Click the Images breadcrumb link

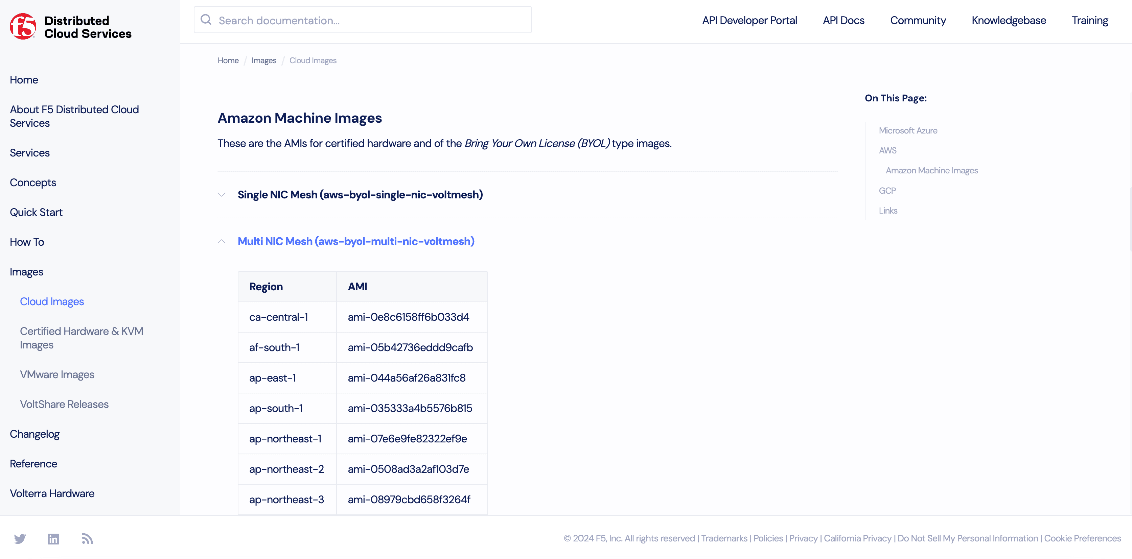(264, 60)
